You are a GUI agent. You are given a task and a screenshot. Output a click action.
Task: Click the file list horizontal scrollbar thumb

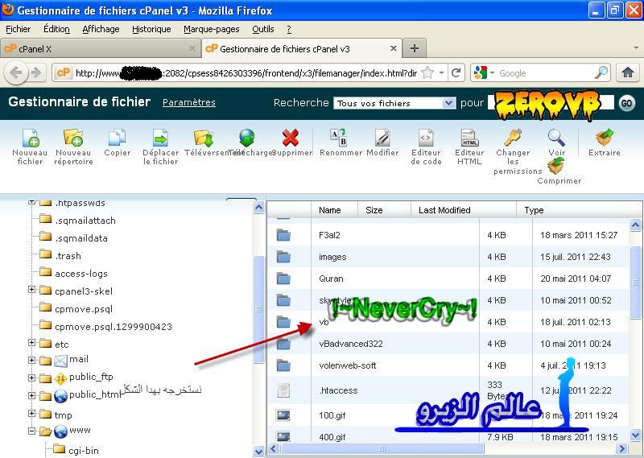(x=382, y=448)
